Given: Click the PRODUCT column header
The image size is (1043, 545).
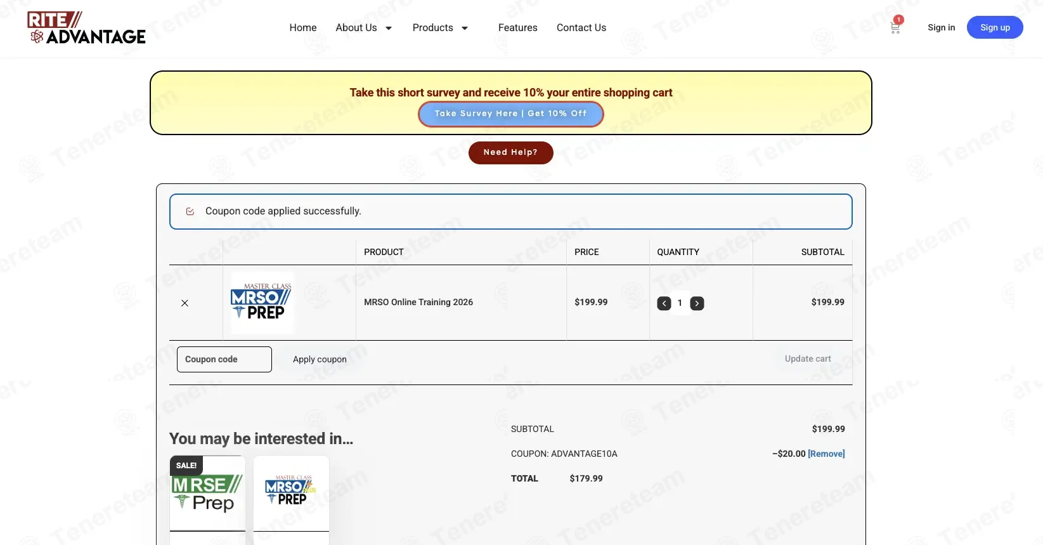Looking at the screenshot, I should [384, 252].
